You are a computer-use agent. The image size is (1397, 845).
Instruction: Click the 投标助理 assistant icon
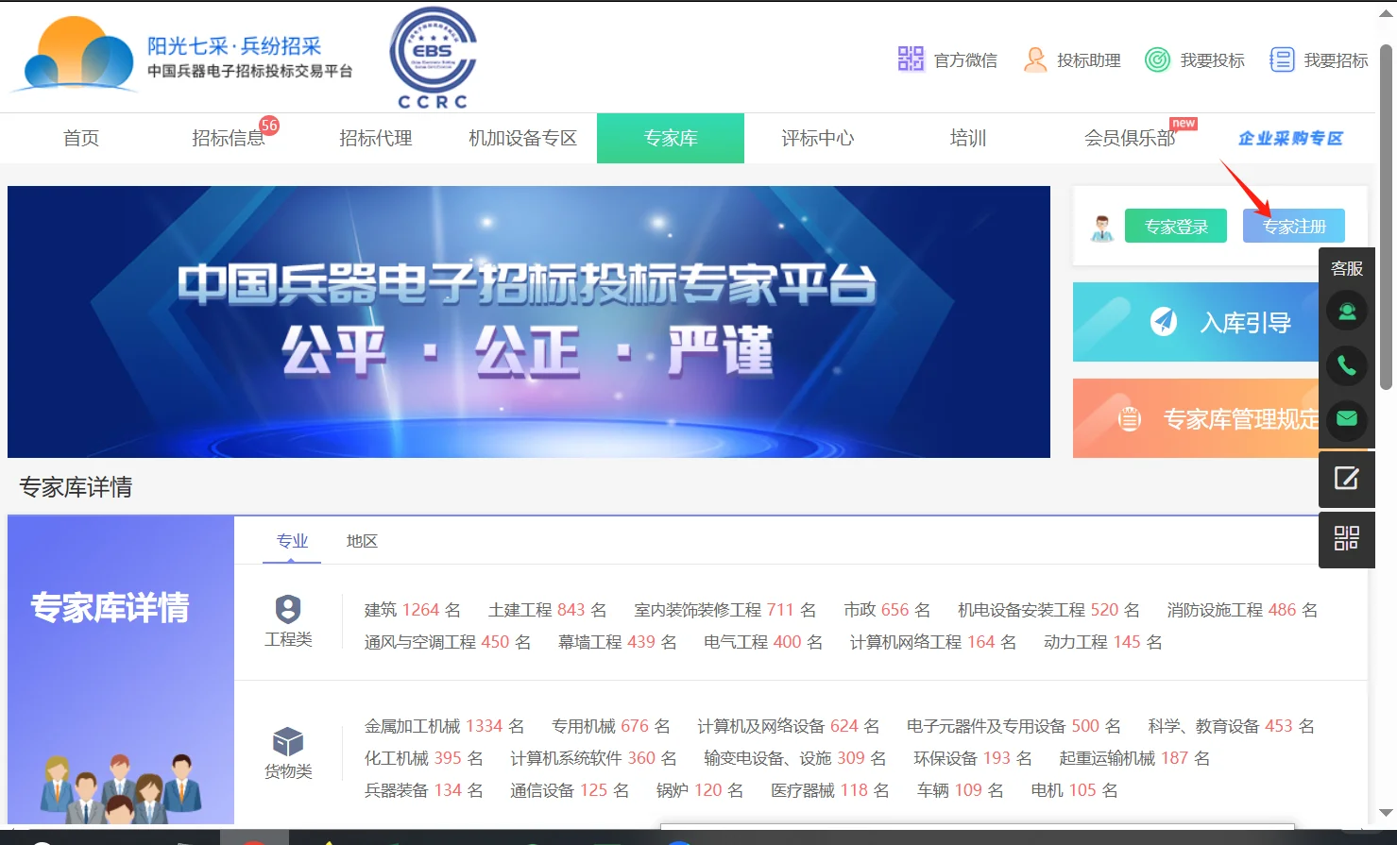(x=1035, y=59)
